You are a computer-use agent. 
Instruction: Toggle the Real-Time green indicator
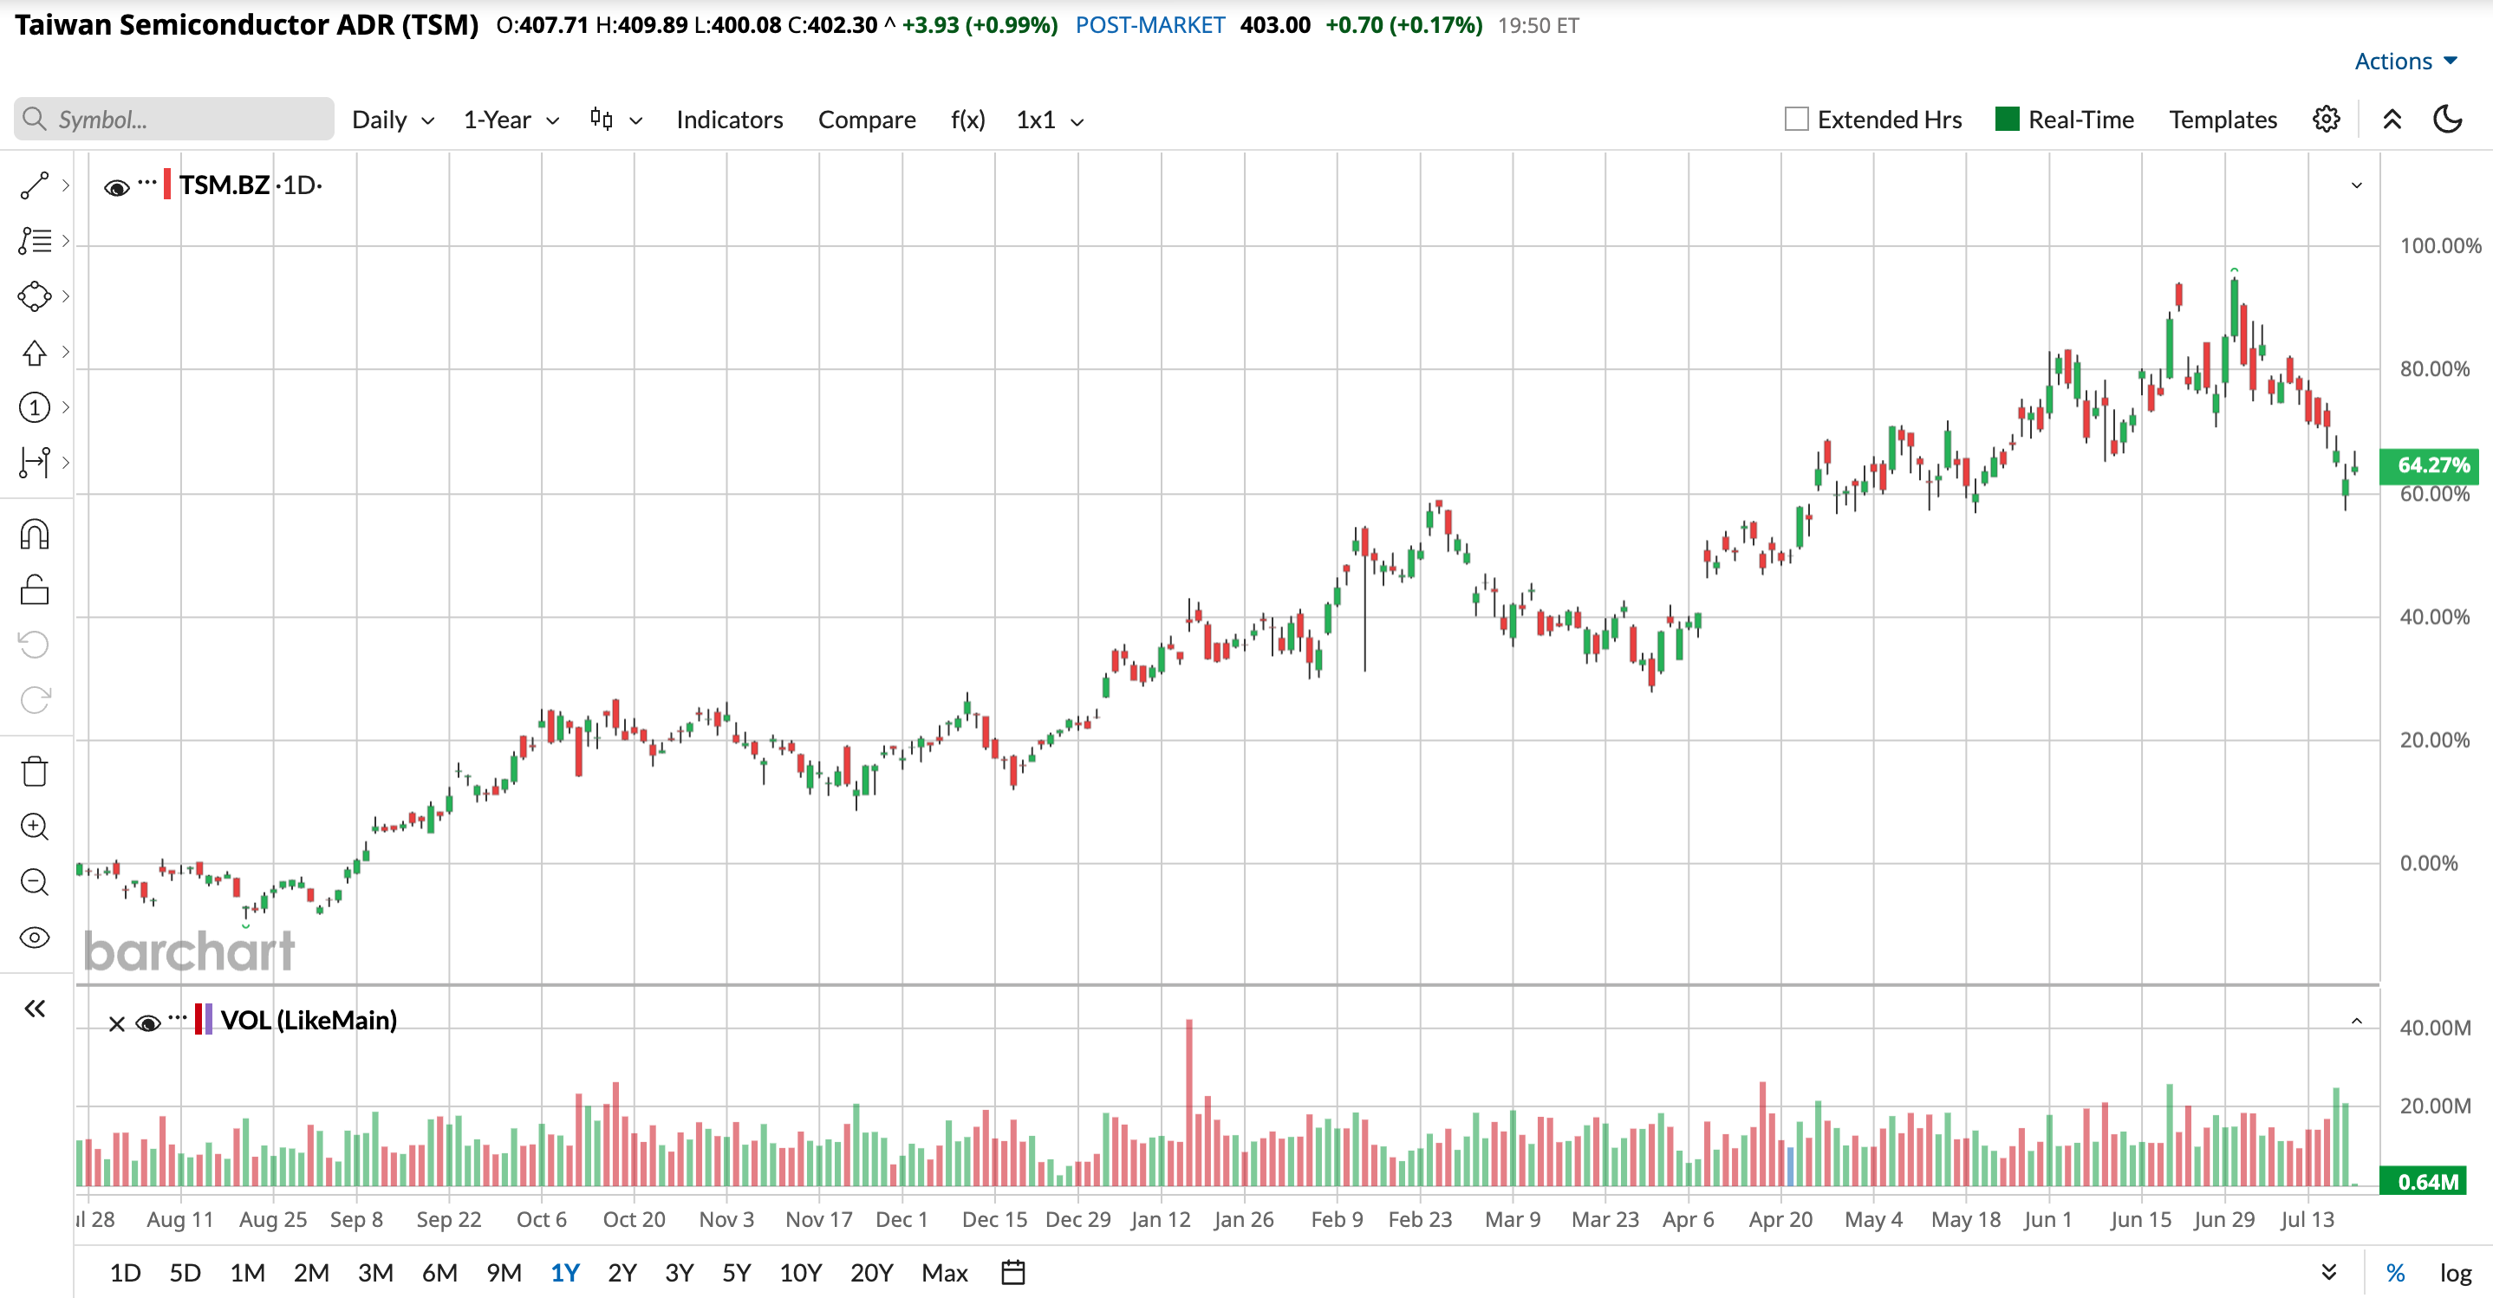point(2008,119)
